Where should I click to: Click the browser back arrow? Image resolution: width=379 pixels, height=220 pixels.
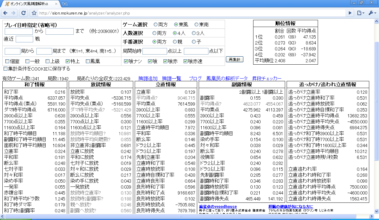click(x=5, y=13)
